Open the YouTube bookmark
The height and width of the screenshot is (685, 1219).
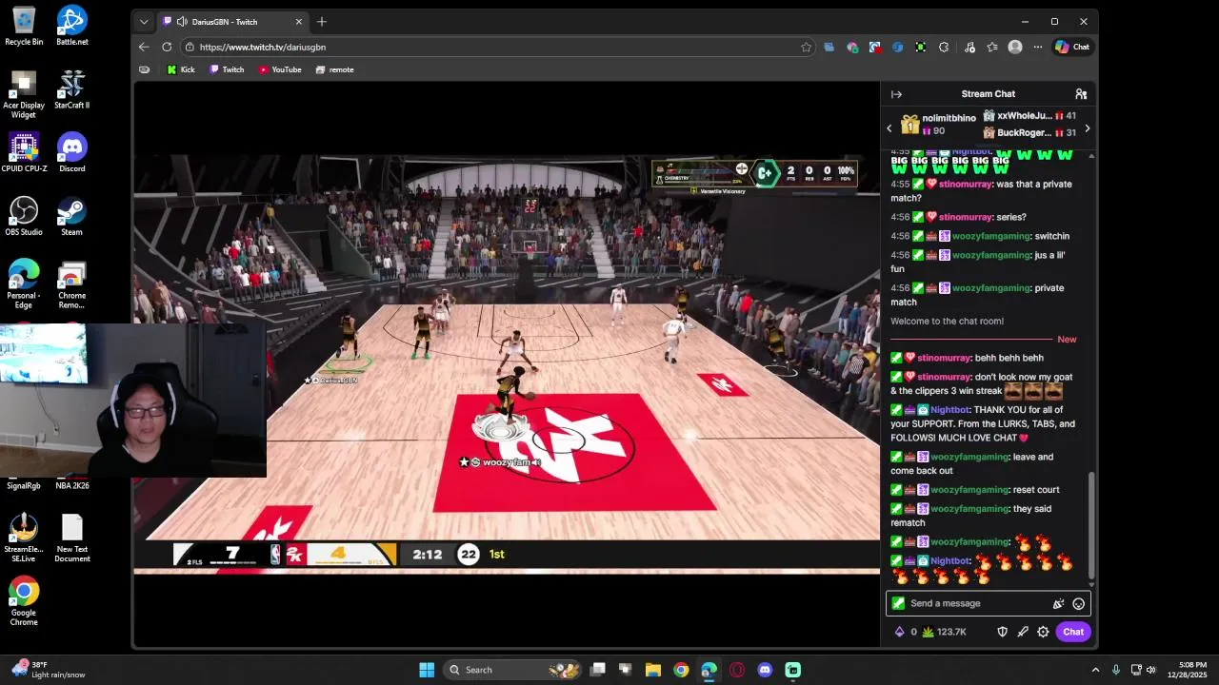coord(280,69)
